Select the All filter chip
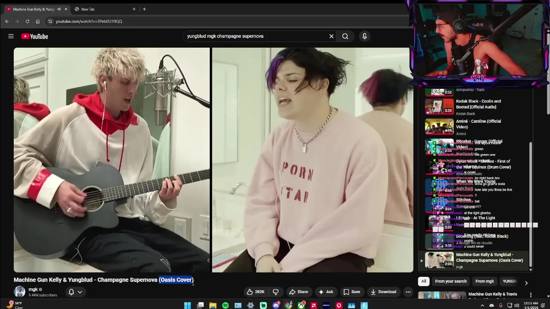Viewport: 550px width, 309px height. 424,281
